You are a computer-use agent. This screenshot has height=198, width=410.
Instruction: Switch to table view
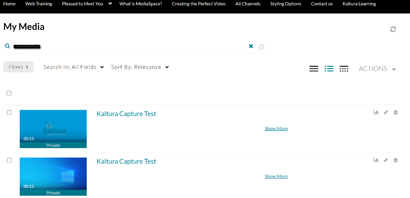(x=344, y=68)
